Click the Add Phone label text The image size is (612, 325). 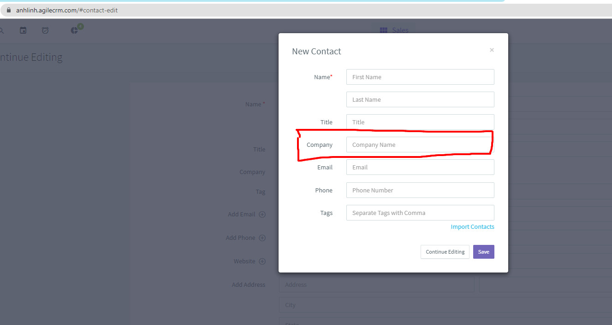pos(240,238)
